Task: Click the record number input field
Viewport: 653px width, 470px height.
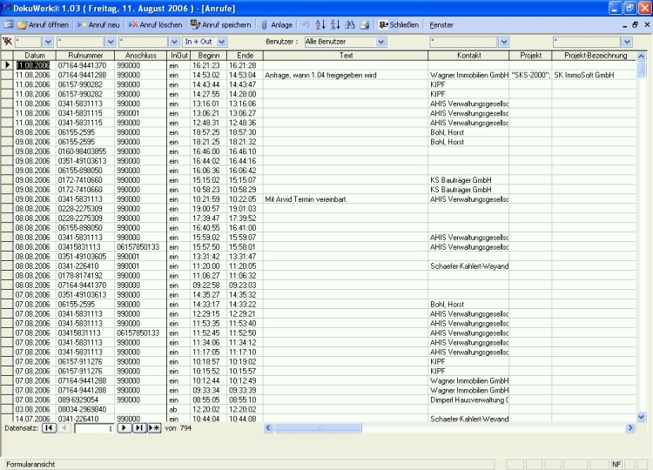Action: point(94,428)
